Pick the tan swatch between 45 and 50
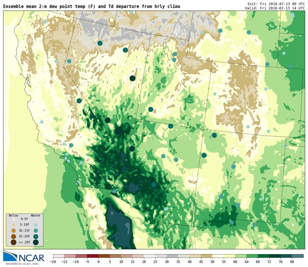The image size is (308, 267). point(207,256)
